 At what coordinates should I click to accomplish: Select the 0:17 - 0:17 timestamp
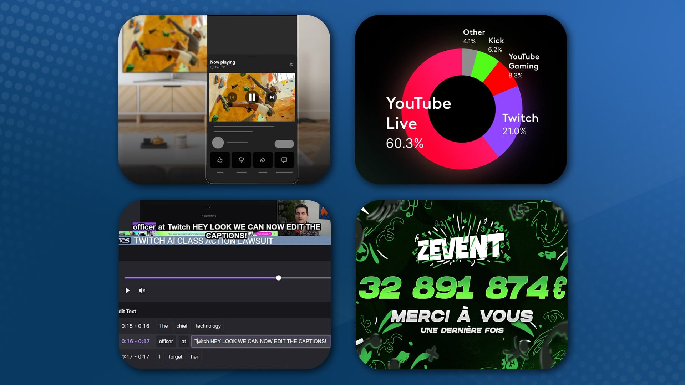click(x=136, y=356)
